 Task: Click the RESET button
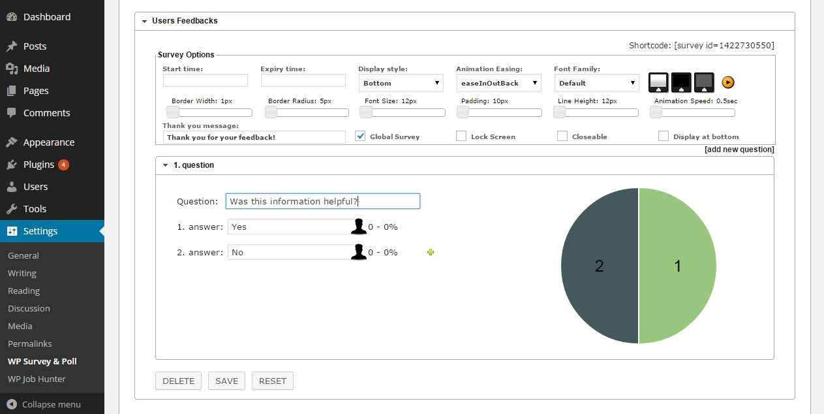click(x=273, y=381)
